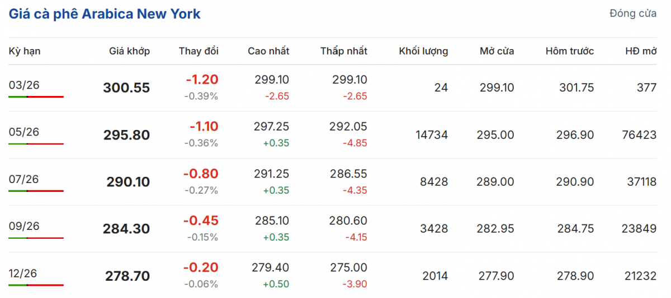Select the 07/26 contract term
This screenshot has height=298, width=671.
coord(24,179)
